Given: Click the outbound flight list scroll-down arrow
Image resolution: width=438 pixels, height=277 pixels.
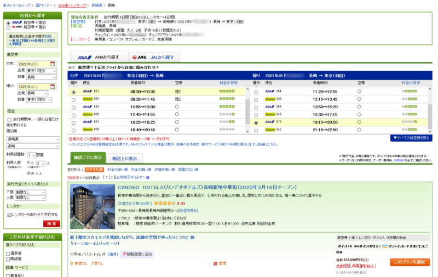Looking at the screenshot, I should 247,131.
